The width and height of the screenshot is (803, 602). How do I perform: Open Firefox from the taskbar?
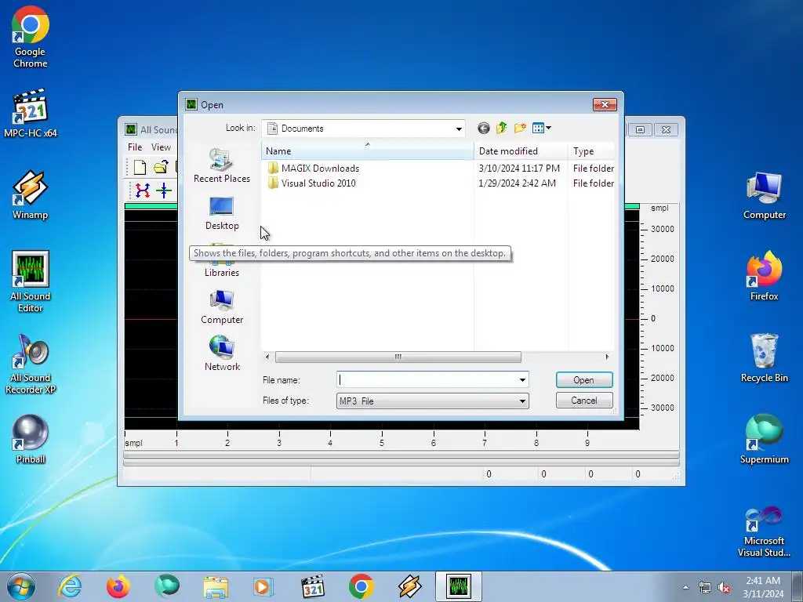click(118, 586)
